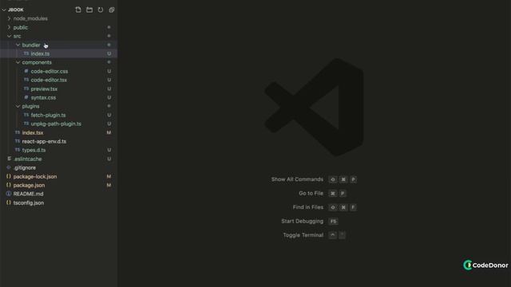Refresh the explorer with the refresh icon

click(x=101, y=10)
